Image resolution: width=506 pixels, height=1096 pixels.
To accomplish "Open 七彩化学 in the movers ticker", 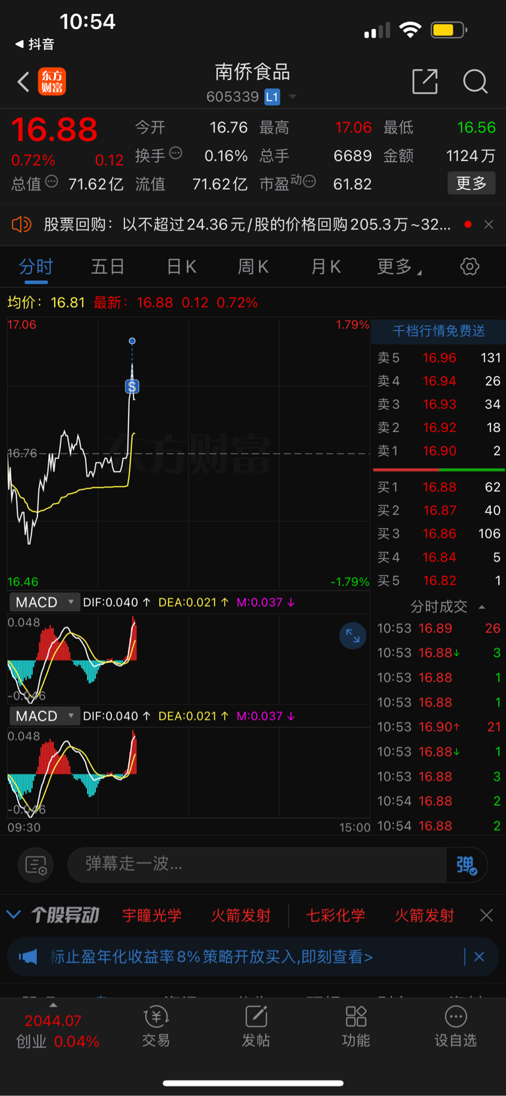I will [x=335, y=915].
